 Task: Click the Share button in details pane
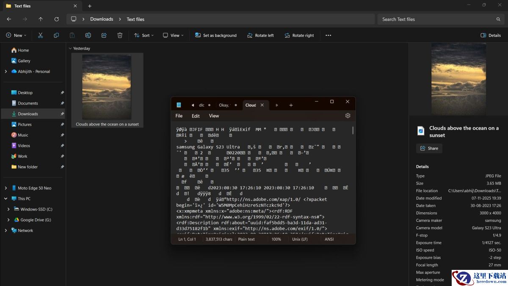429,148
